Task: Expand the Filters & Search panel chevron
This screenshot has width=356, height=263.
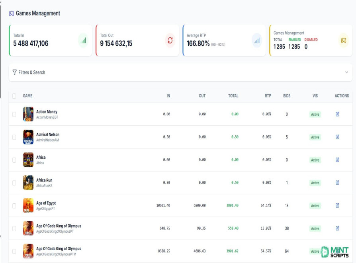Action: pyautogui.click(x=346, y=72)
